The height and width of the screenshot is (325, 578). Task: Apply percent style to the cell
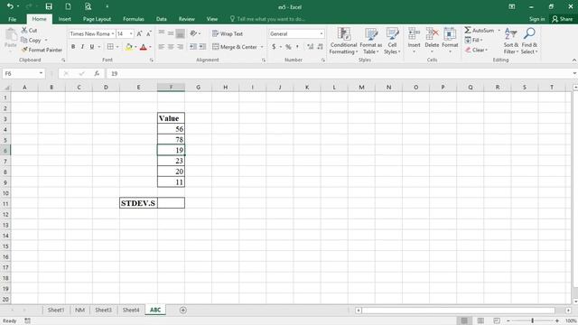288,47
